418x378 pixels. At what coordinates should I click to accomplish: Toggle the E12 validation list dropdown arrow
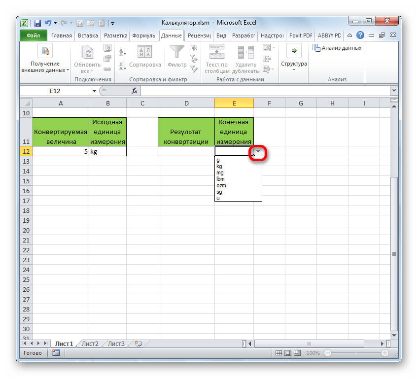coord(257,151)
